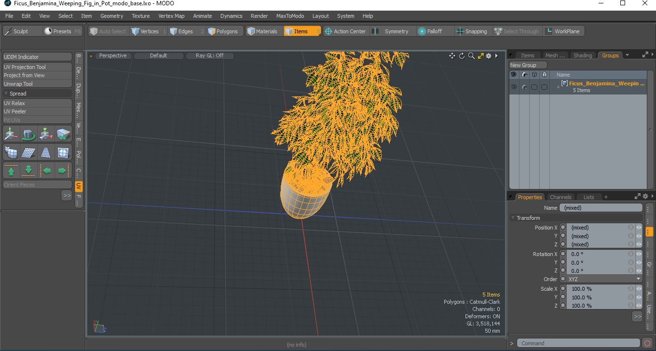Choose the flat UV grid icon

pos(28,152)
